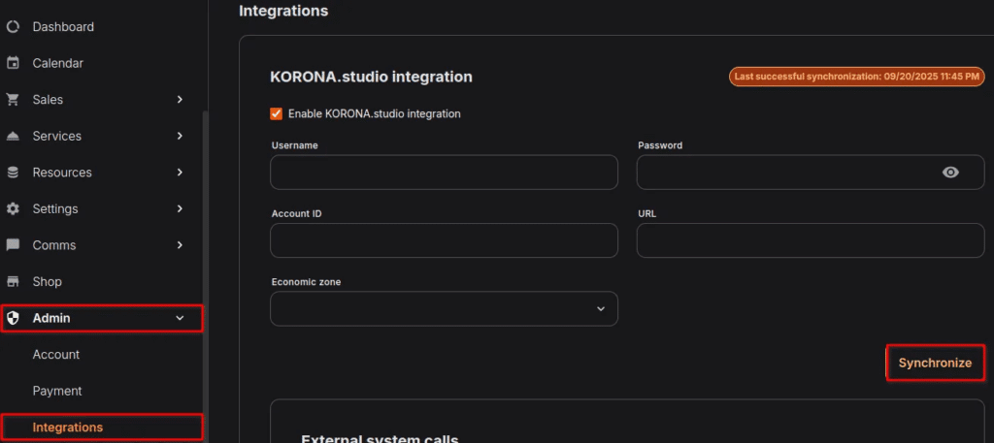Screen dimensions: 994x443
Task: Go to the Payment menu item
Action: (x=57, y=391)
